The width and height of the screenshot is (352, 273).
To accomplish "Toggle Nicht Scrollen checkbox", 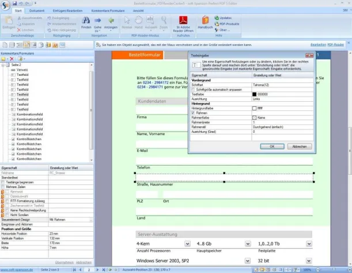I will pyautogui.click(x=7, y=215).
